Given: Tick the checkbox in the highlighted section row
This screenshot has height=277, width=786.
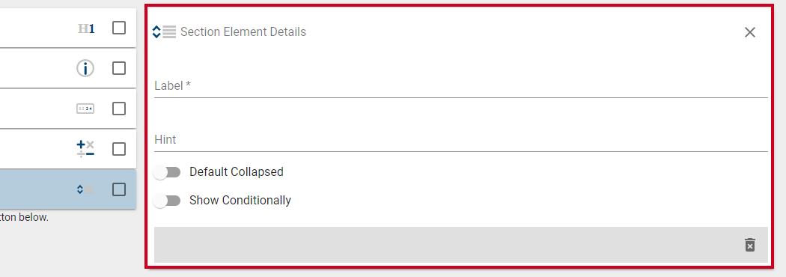Looking at the screenshot, I should (x=119, y=189).
